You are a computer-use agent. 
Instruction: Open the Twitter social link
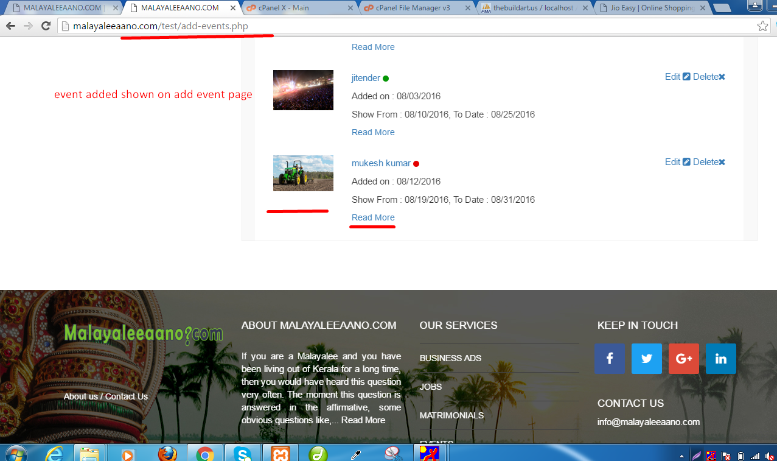[647, 359]
